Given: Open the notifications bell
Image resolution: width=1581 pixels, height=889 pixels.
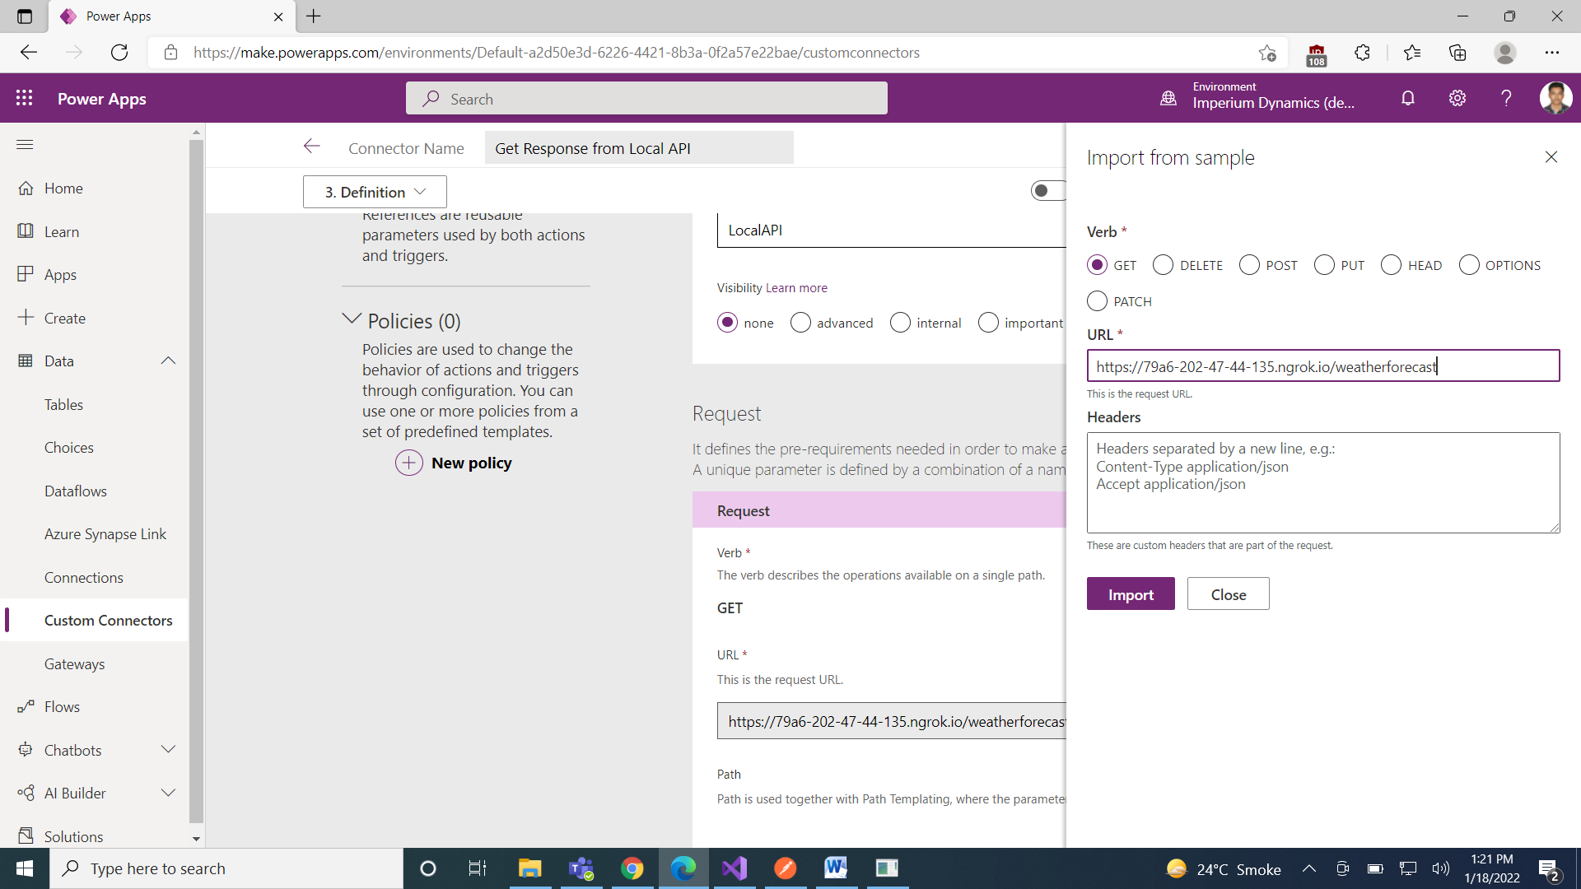Looking at the screenshot, I should [x=1408, y=98].
